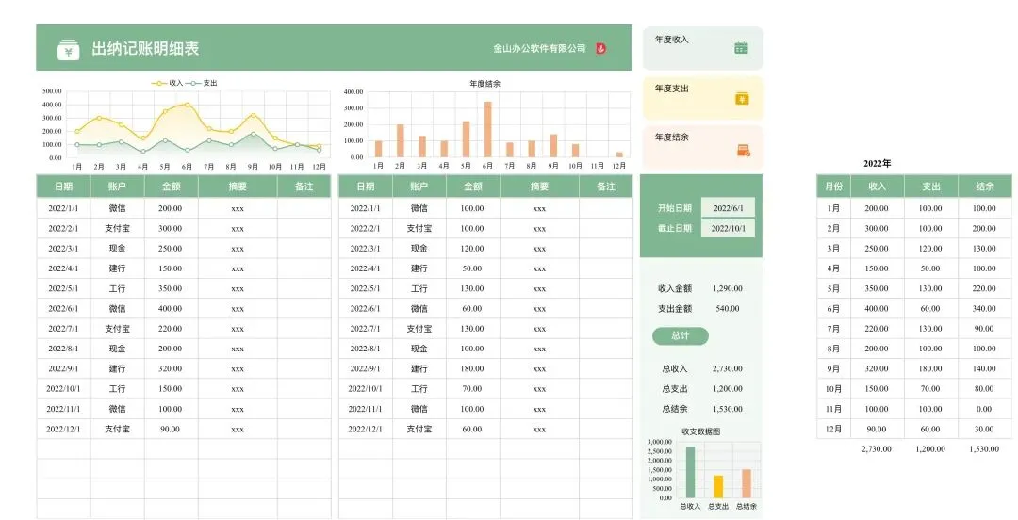
Task: Select the 开始日期 date field
Action: pos(728,208)
